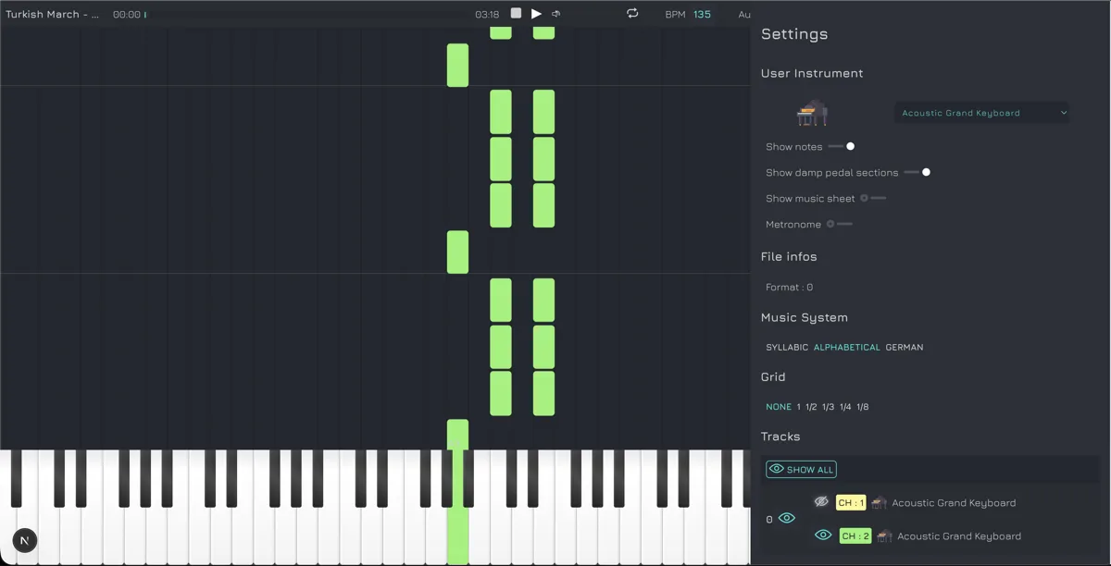Toggle visibility of track 0 eye icon

pyautogui.click(x=787, y=519)
